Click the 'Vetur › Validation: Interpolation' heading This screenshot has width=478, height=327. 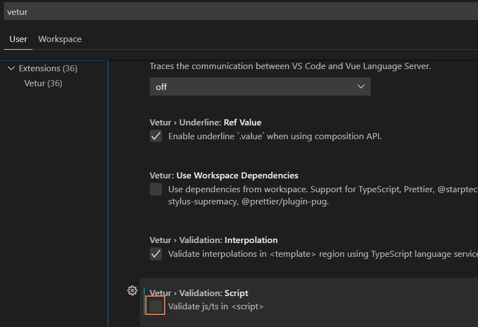click(x=213, y=240)
